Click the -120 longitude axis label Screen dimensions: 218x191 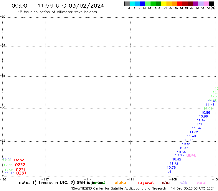pos(3,179)
